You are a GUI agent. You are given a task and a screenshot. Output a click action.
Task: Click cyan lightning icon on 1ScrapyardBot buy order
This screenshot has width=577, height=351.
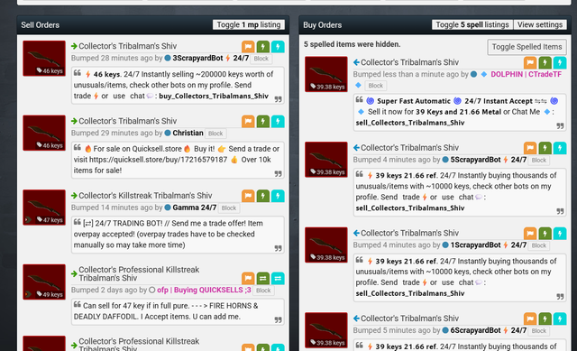pos(560,234)
